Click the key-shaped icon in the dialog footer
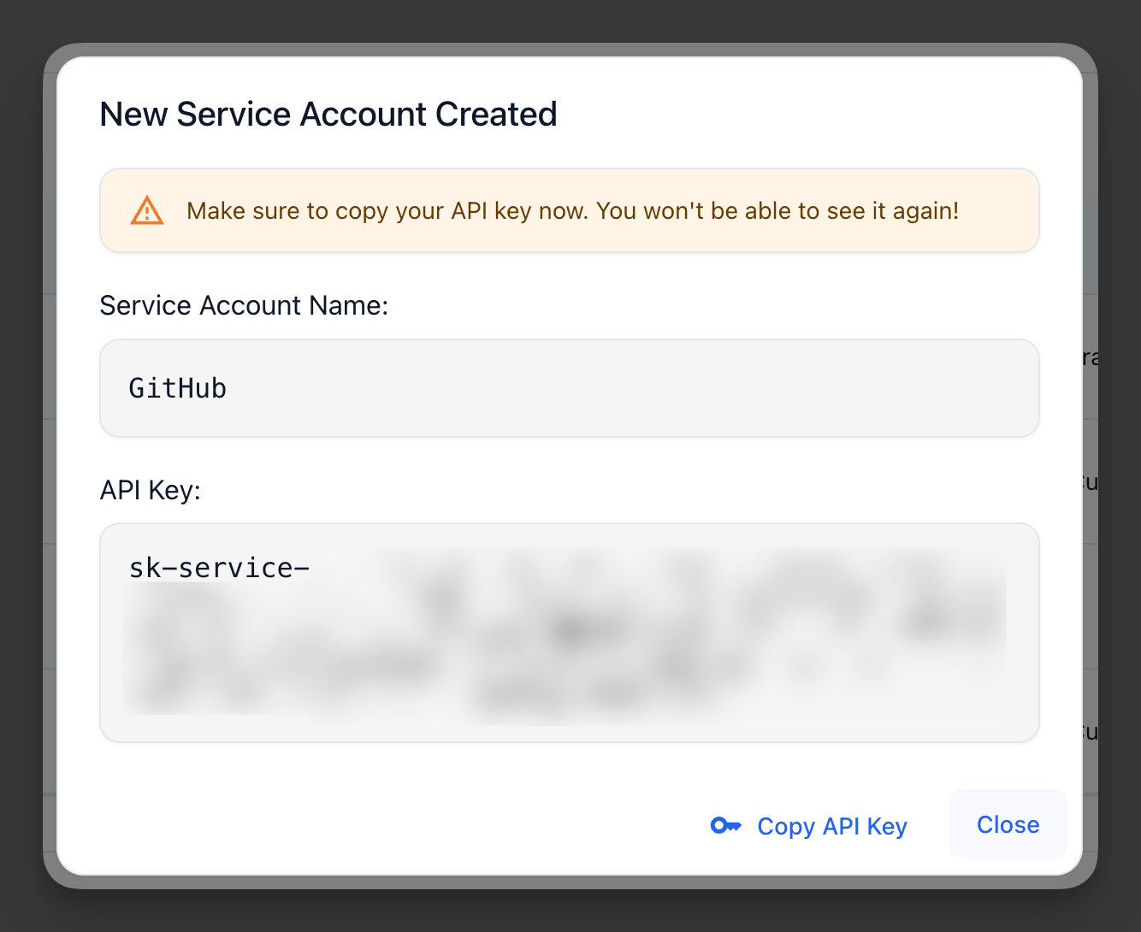1141x932 pixels. (726, 825)
